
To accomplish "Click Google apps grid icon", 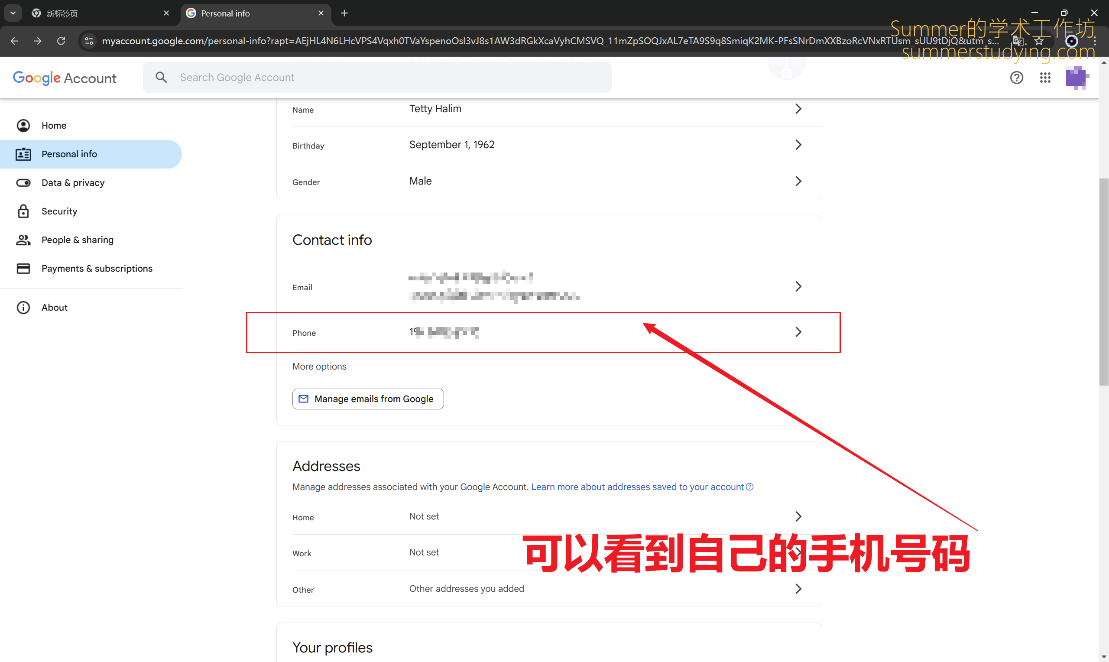I will point(1045,76).
